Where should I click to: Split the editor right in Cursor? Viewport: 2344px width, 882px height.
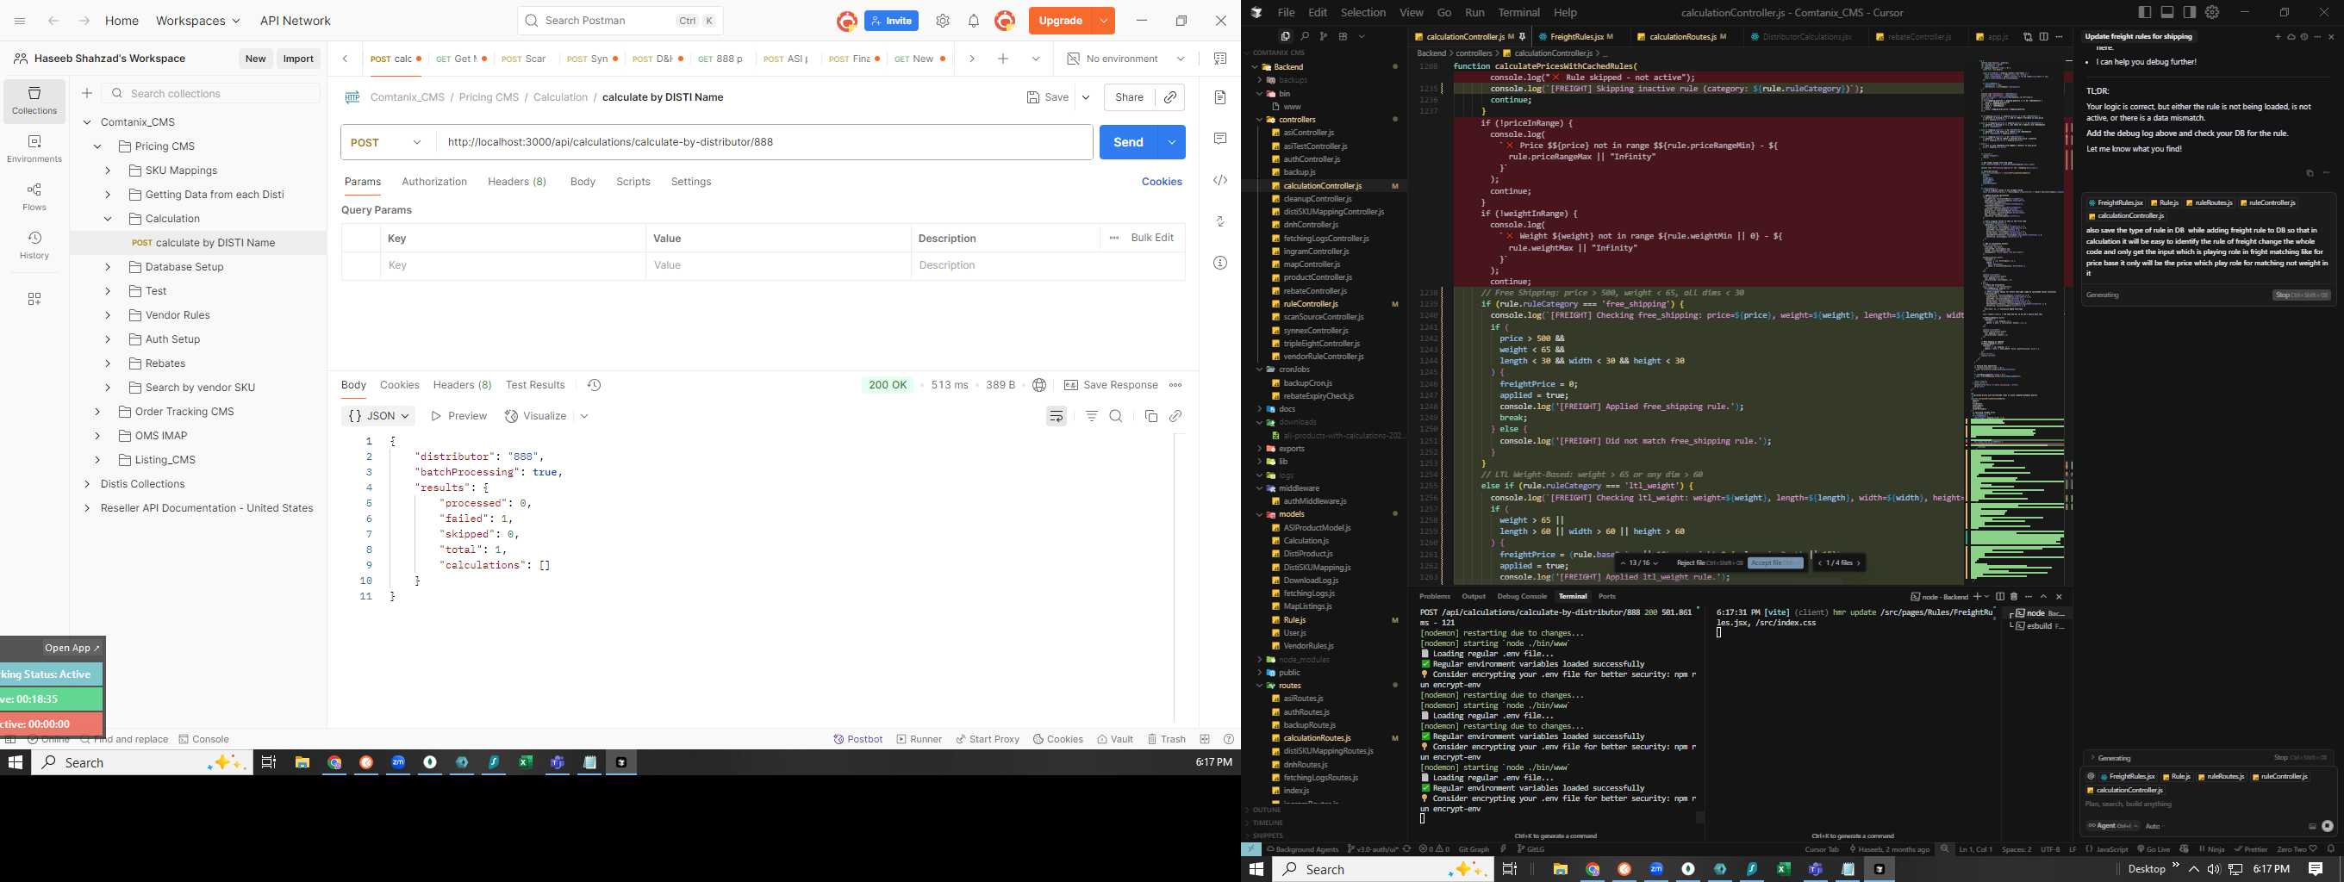(x=2044, y=37)
